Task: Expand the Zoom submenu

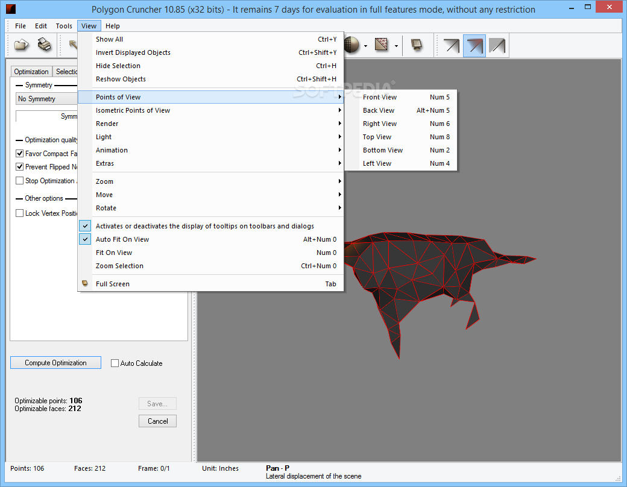Action: pyautogui.click(x=211, y=181)
